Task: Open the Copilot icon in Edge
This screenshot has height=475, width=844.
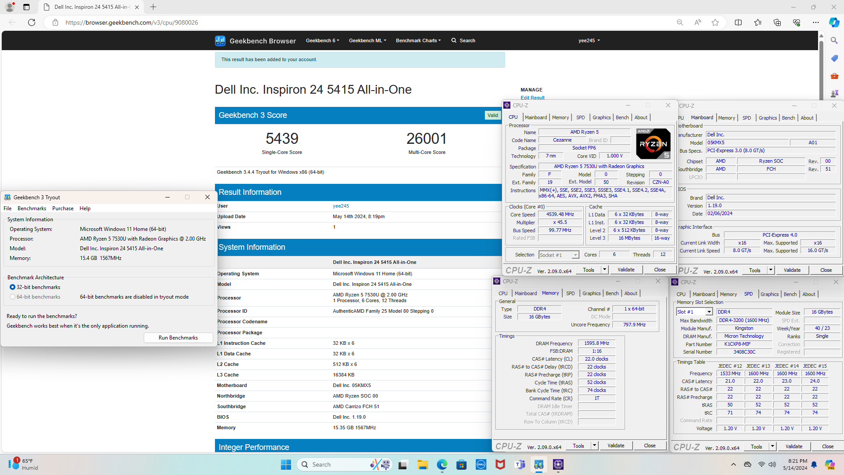Action: (x=834, y=22)
